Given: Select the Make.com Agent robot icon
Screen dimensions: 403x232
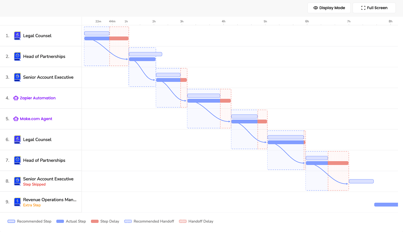Looking at the screenshot, I should pos(15,119).
